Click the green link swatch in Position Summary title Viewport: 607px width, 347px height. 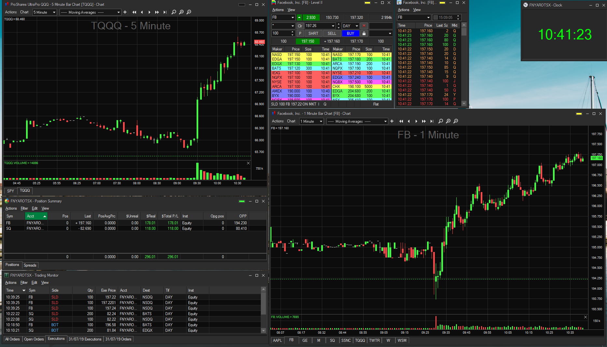point(242,201)
